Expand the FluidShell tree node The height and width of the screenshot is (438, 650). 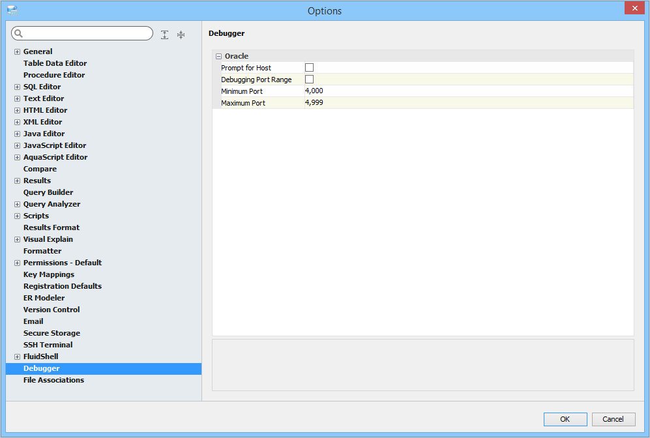17,357
